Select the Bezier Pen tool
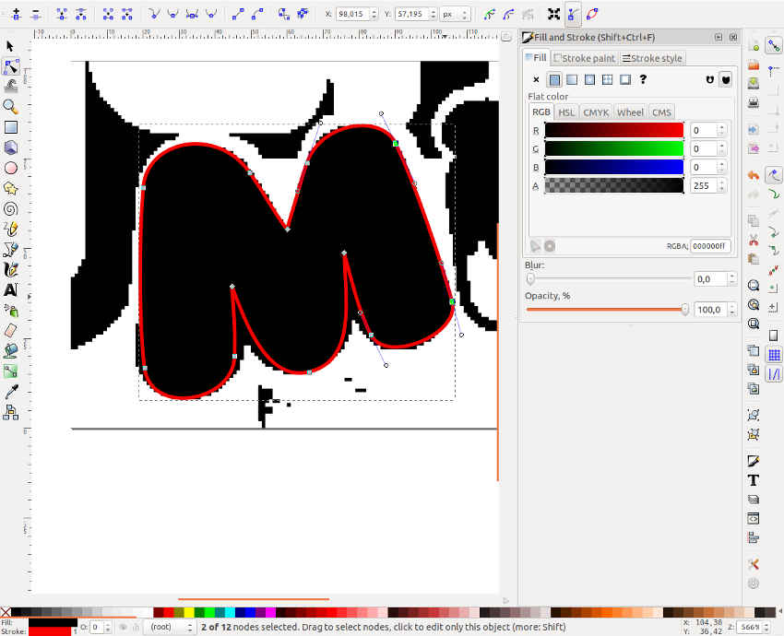 10,249
